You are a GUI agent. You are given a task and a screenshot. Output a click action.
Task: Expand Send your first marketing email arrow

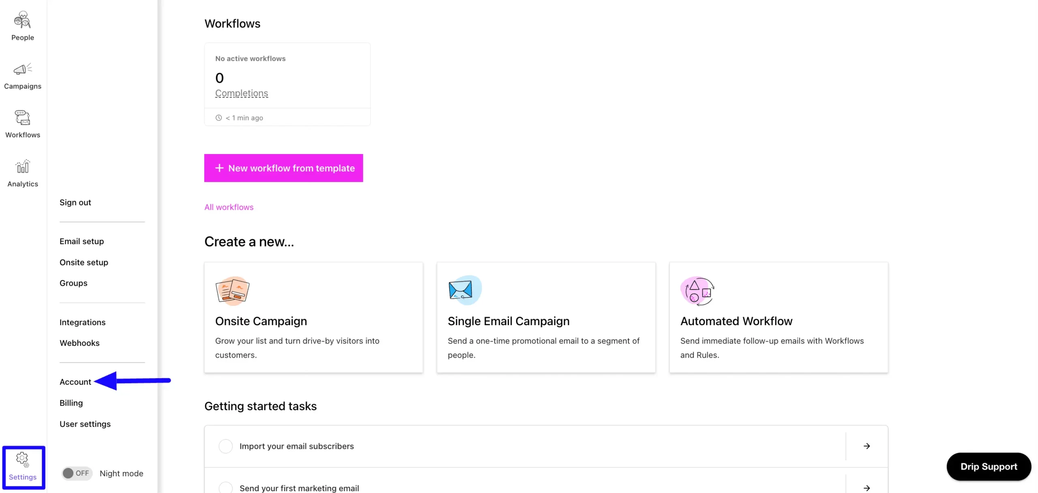pos(866,488)
